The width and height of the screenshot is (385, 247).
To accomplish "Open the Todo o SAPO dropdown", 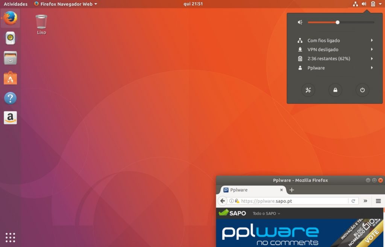I will (x=266, y=213).
